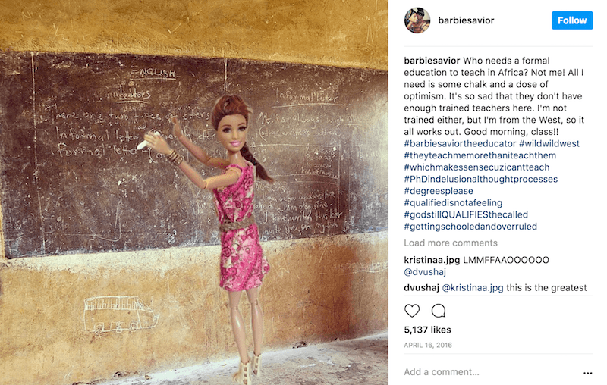Open the comment bubble icon
Viewport: 607px width, 385px height.
439,311
